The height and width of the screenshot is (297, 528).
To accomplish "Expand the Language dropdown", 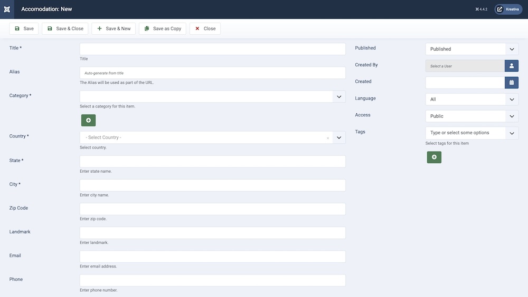I will 511,100.
